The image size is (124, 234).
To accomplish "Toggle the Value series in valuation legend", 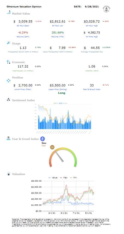I will [53, 177].
